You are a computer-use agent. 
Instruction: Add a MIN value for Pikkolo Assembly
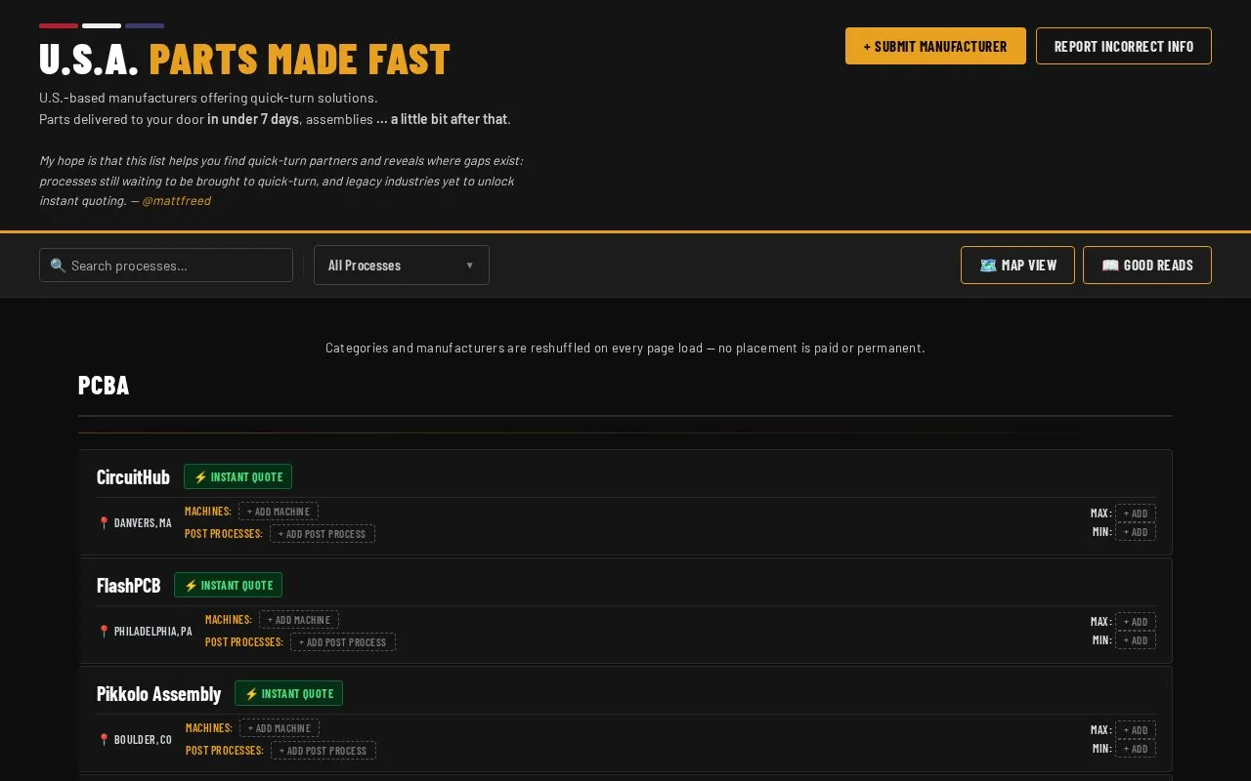point(1136,749)
